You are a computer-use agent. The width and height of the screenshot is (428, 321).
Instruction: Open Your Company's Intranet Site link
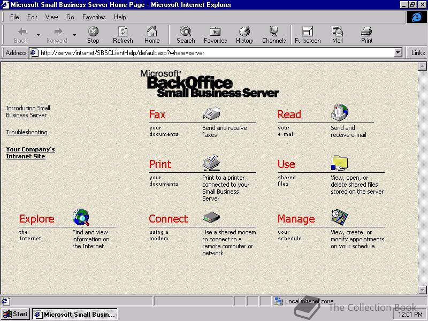(30, 153)
